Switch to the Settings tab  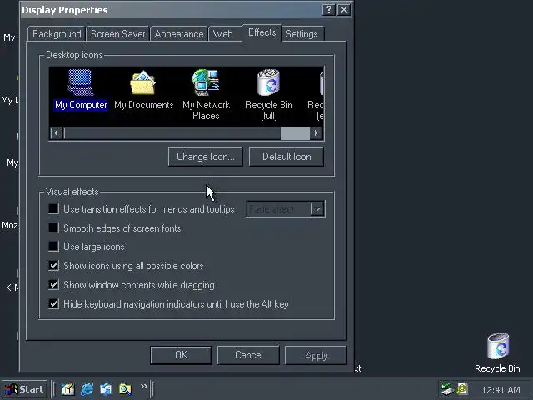301,34
